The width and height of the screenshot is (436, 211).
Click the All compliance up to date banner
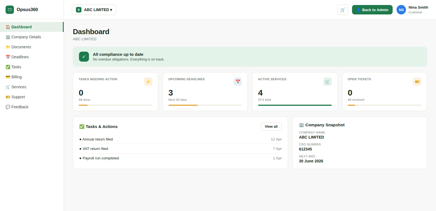[250, 57]
